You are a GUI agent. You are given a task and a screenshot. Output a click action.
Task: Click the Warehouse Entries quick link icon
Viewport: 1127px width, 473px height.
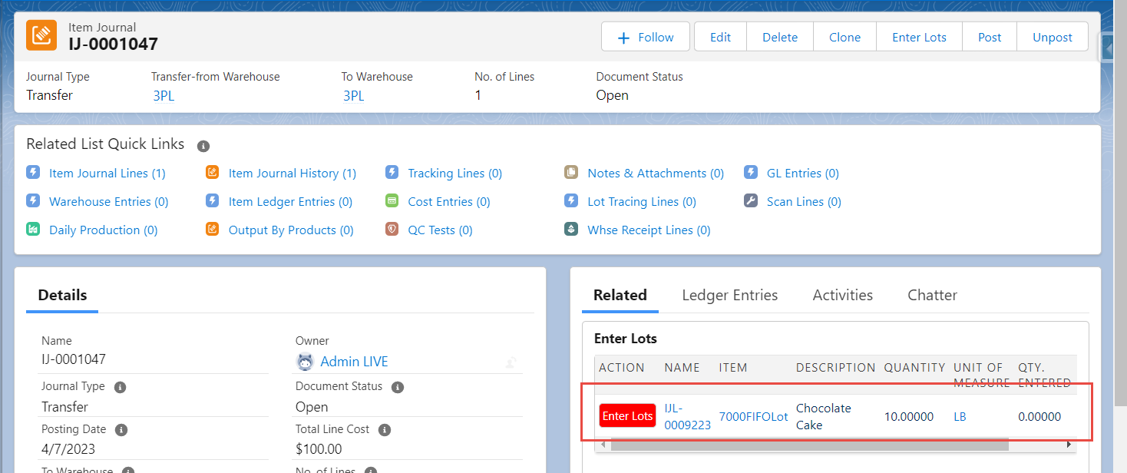click(x=33, y=201)
